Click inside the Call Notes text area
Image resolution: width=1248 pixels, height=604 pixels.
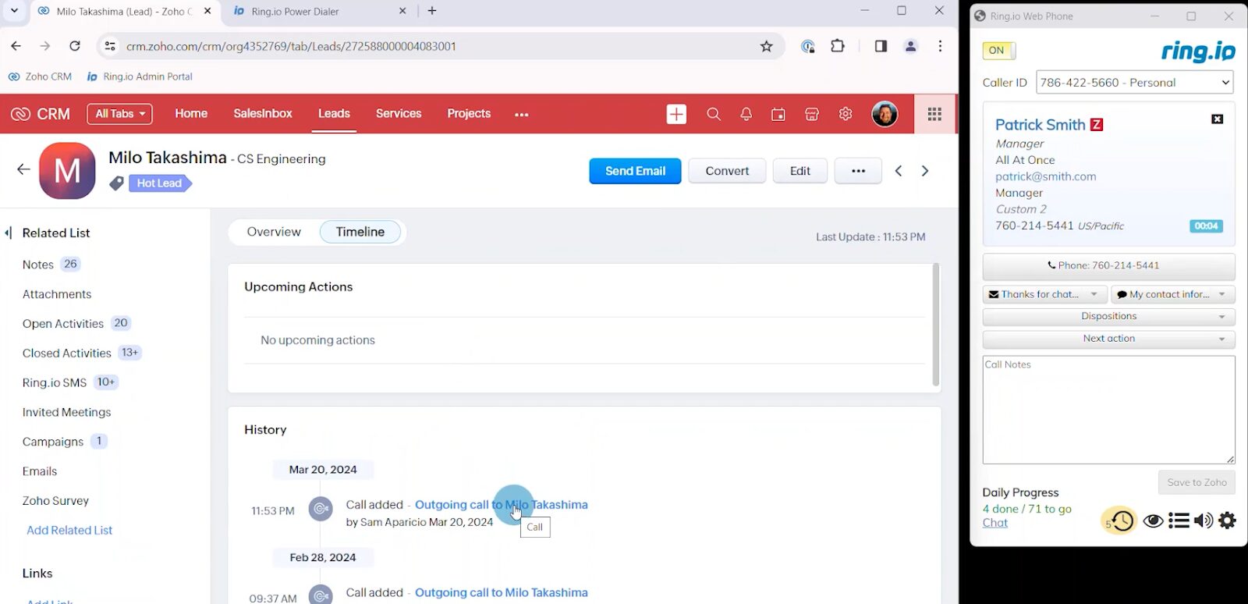pos(1108,410)
